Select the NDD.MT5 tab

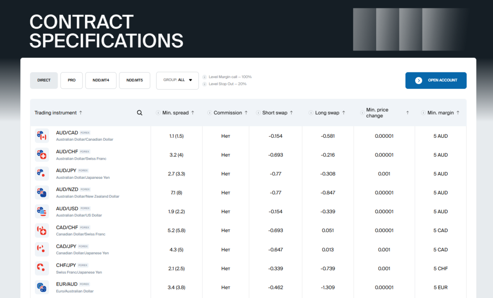pos(135,80)
